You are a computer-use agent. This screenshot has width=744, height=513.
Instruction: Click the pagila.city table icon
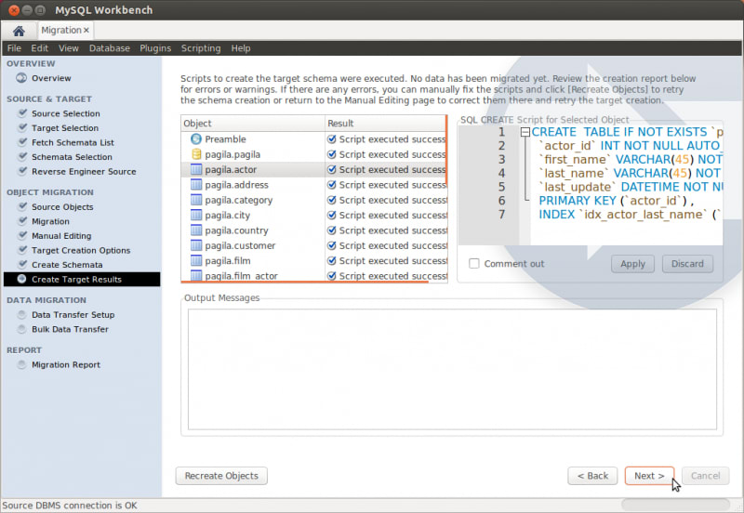(x=196, y=215)
